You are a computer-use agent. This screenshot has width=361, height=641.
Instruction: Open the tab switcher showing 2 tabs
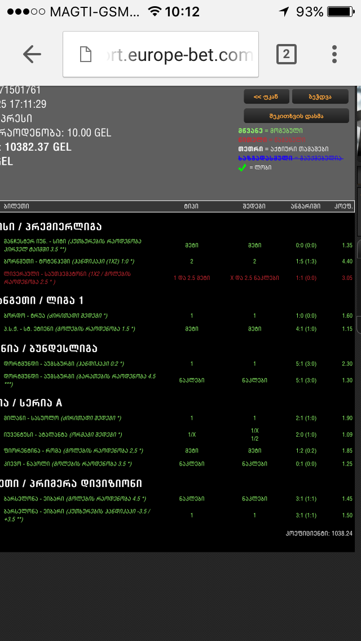tap(286, 54)
